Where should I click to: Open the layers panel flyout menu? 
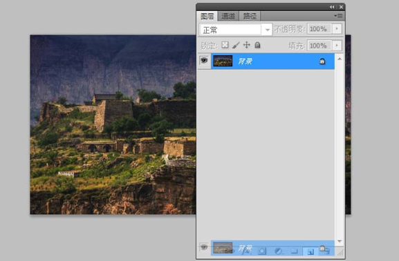[x=338, y=16]
